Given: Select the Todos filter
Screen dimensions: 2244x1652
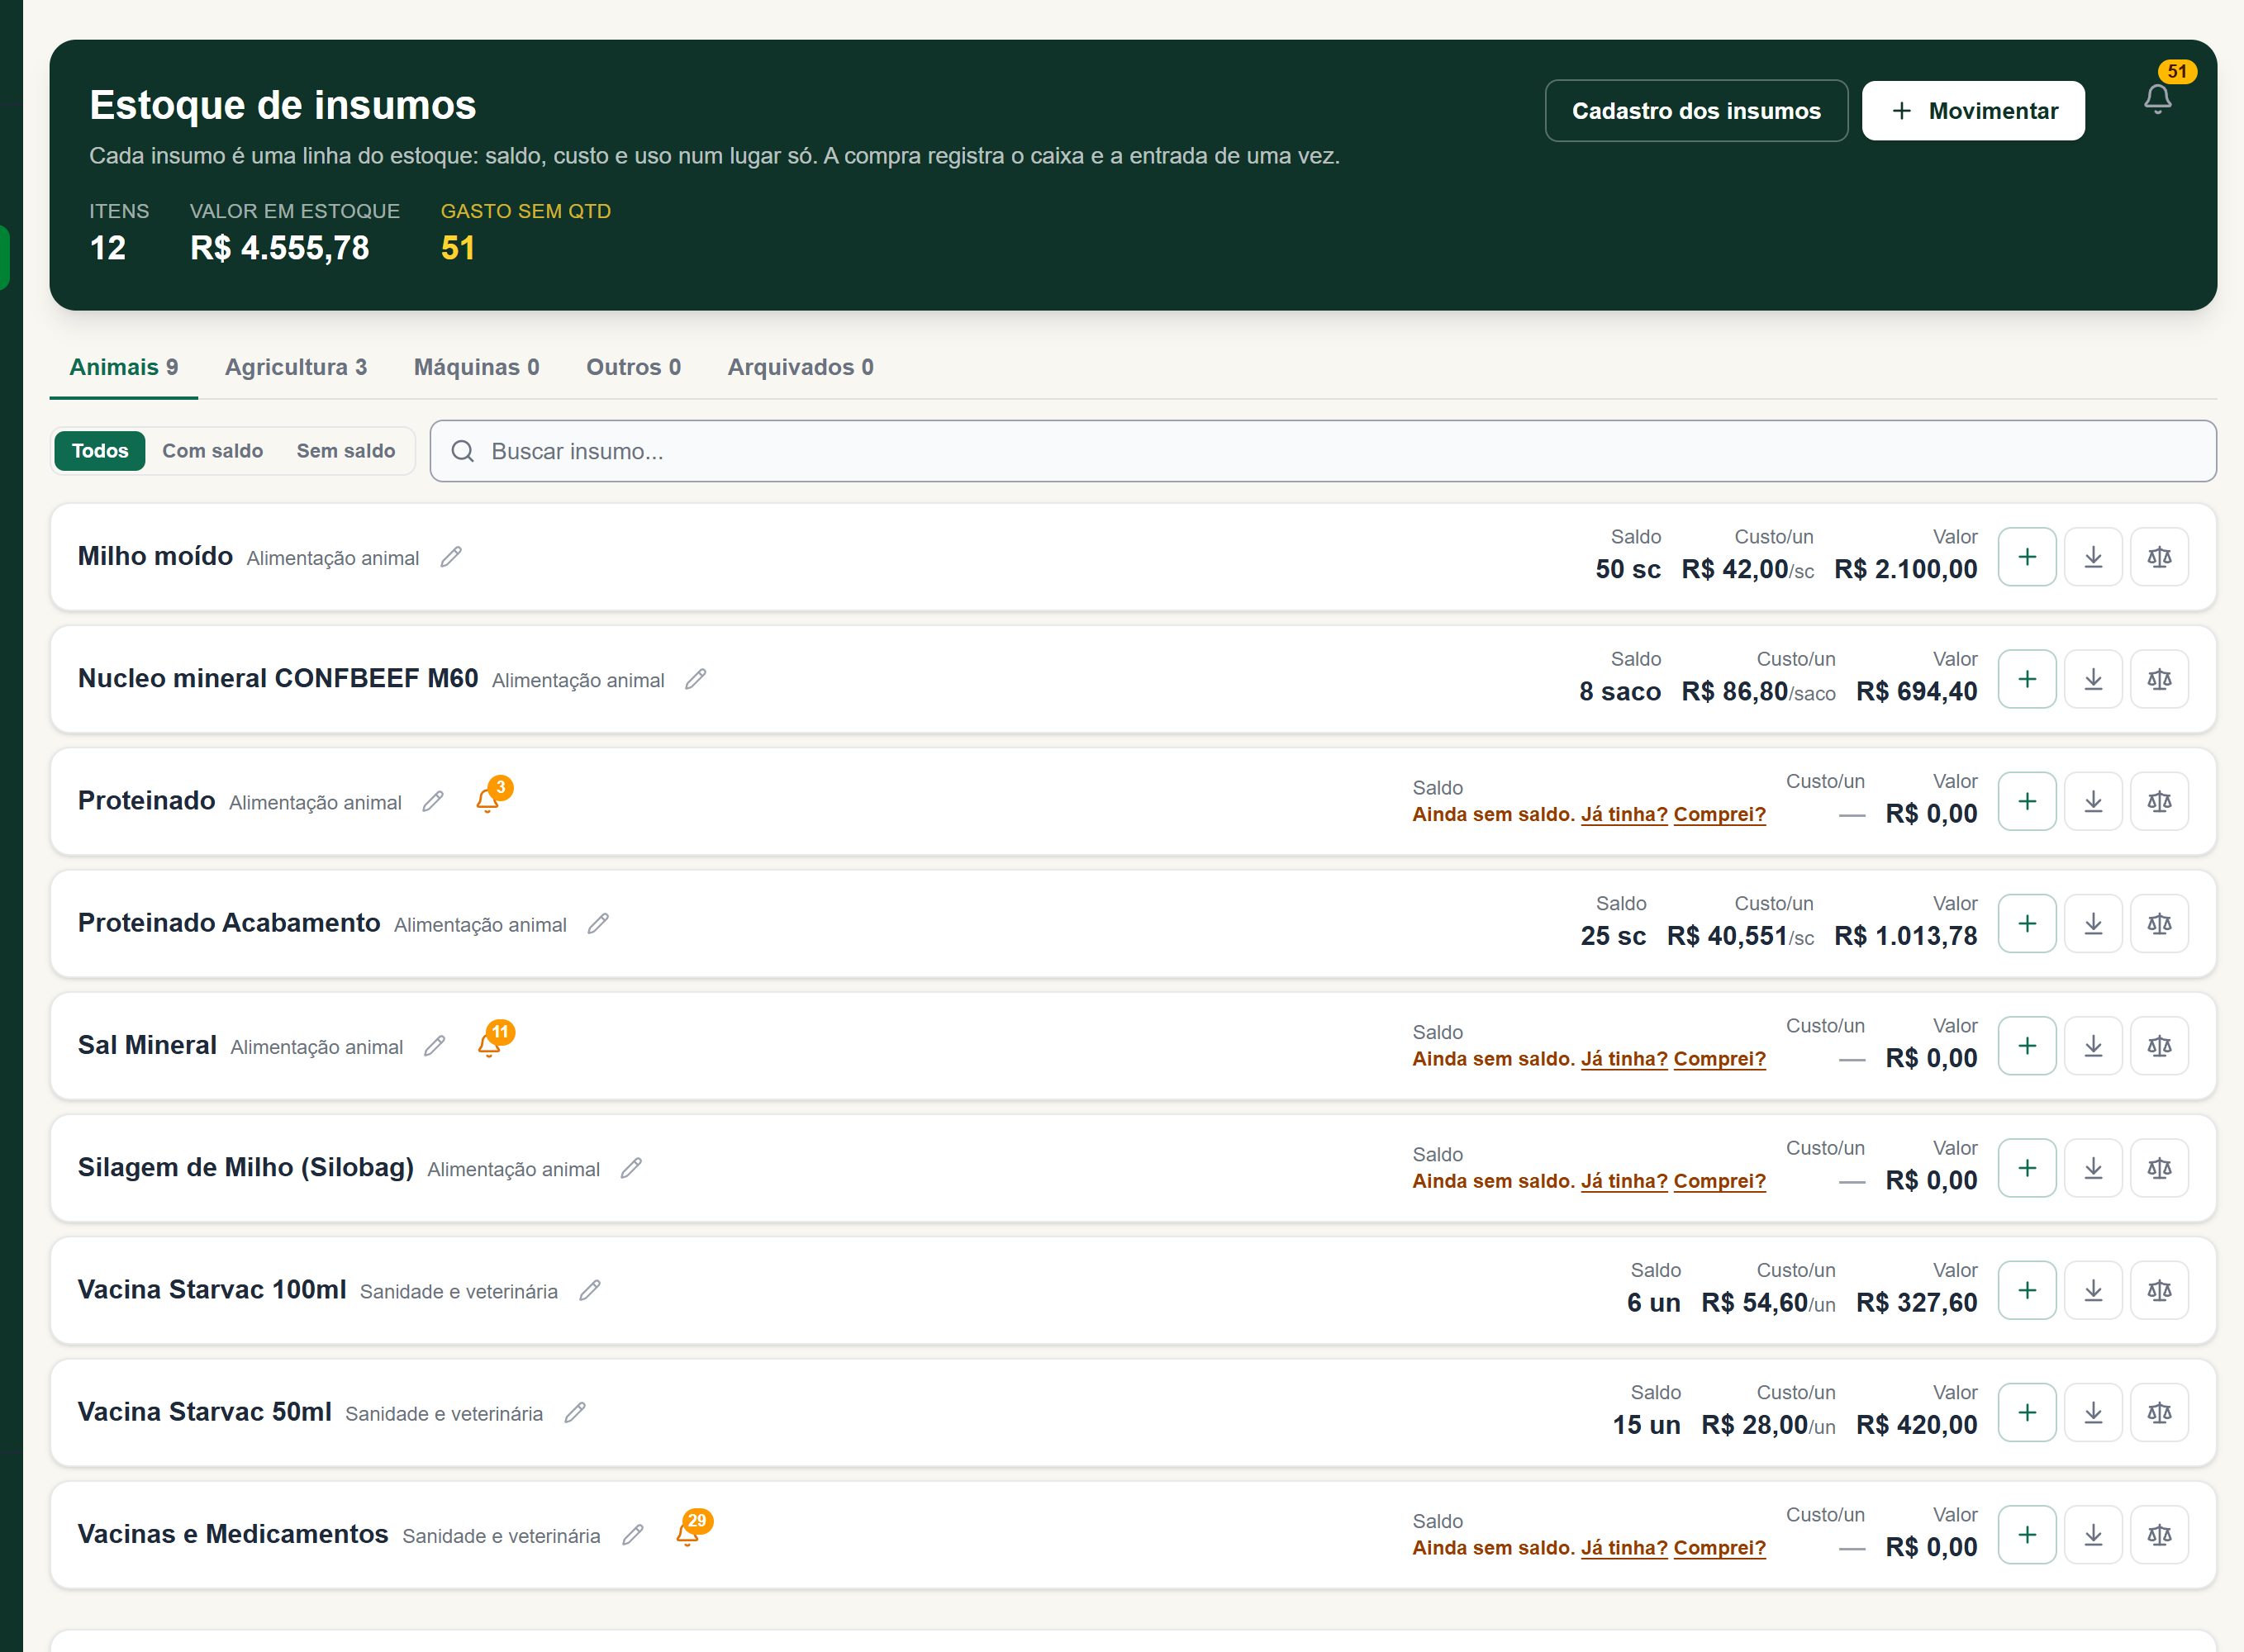Looking at the screenshot, I should tap(100, 451).
